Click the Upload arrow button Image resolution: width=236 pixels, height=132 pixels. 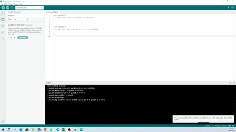tap(7, 8)
